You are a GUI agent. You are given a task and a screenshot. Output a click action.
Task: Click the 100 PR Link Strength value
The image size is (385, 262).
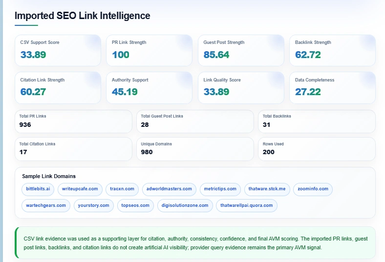click(x=121, y=55)
